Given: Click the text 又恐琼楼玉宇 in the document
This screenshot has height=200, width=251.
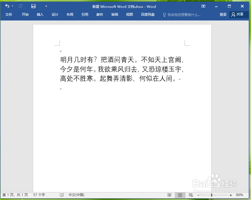Looking at the screenshot, I should pyautogui.click(x=162, y=69).
